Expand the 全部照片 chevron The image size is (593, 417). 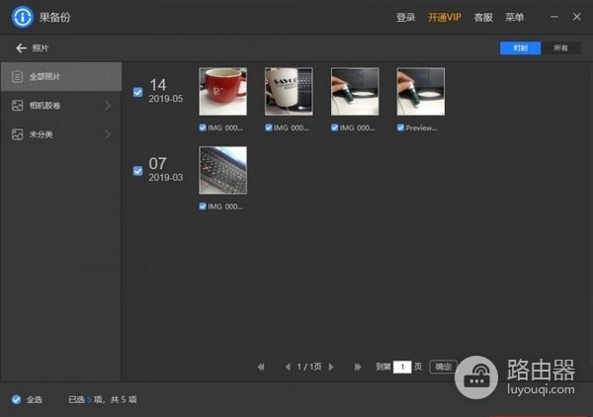click(x=107, y=76)
